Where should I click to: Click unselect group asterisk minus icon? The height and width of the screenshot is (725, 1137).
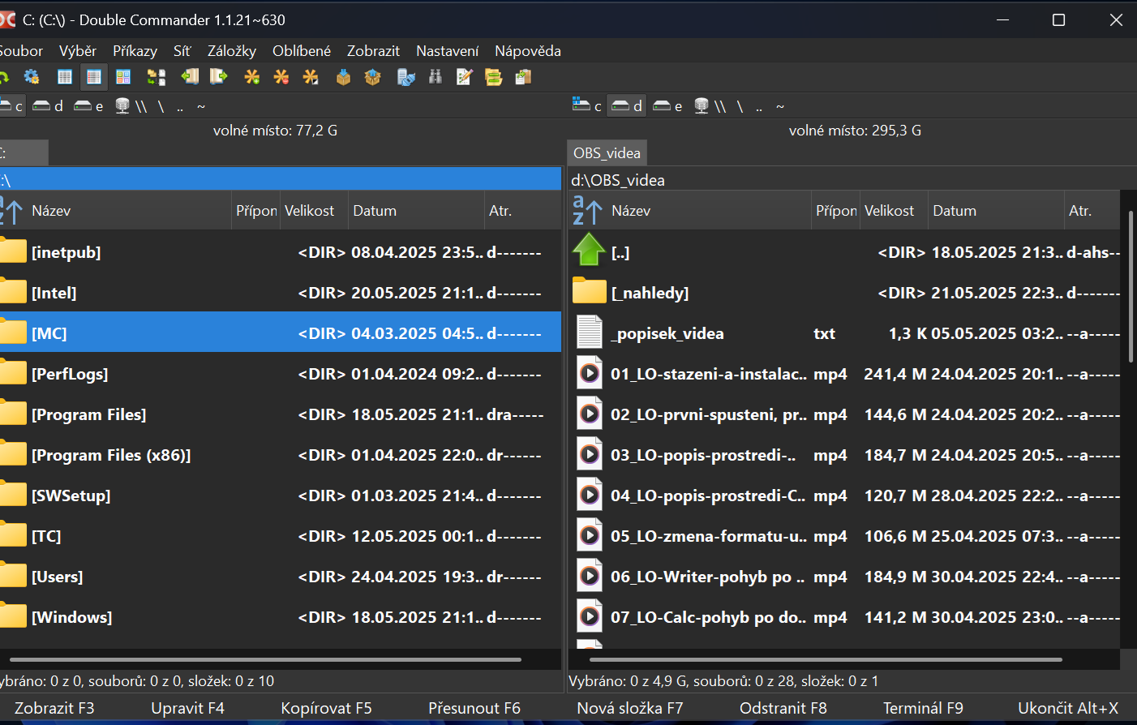point(281,77)
